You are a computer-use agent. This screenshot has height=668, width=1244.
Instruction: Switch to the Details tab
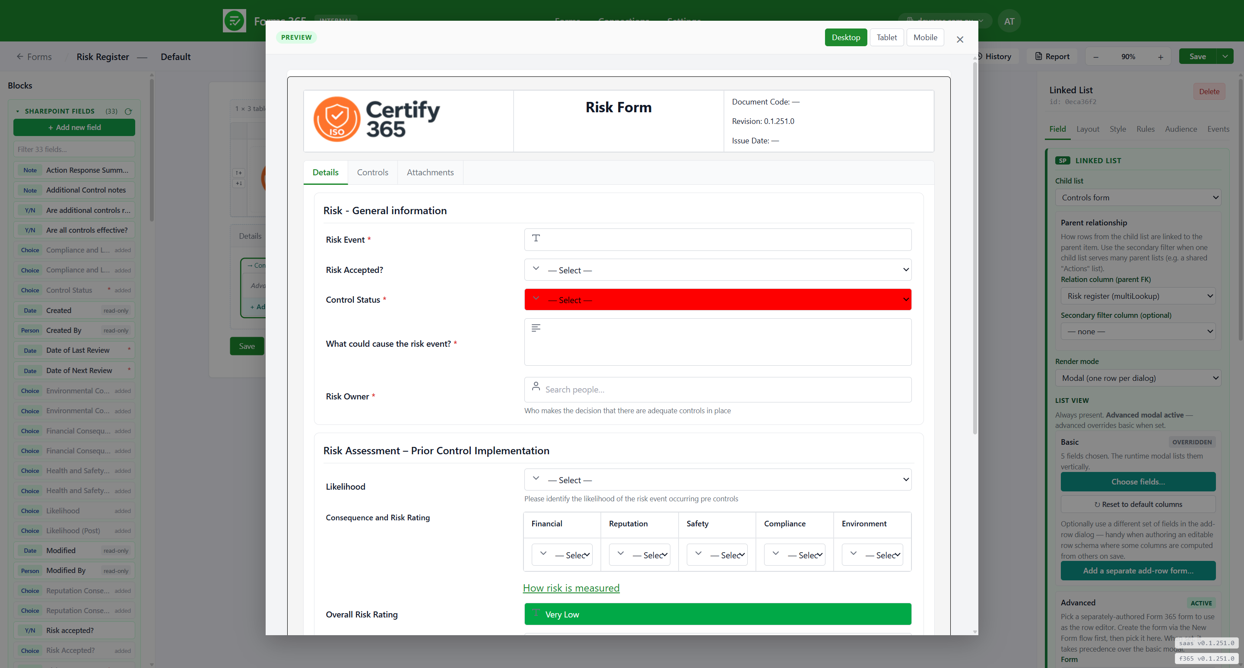coord(326,172)
